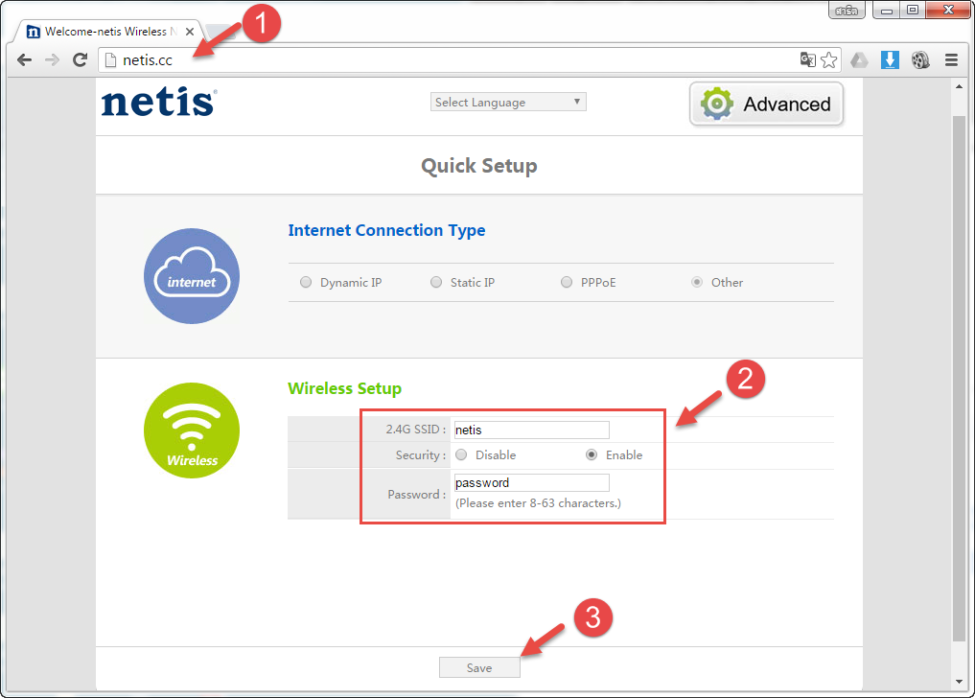Click into the wireless Password field

pos(532,483)
